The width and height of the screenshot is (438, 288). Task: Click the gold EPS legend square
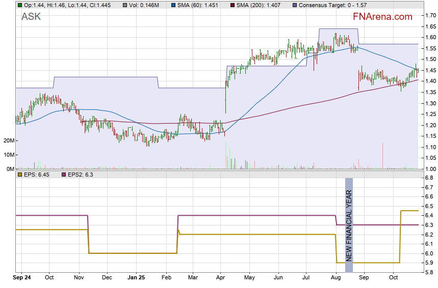(19, 175)
